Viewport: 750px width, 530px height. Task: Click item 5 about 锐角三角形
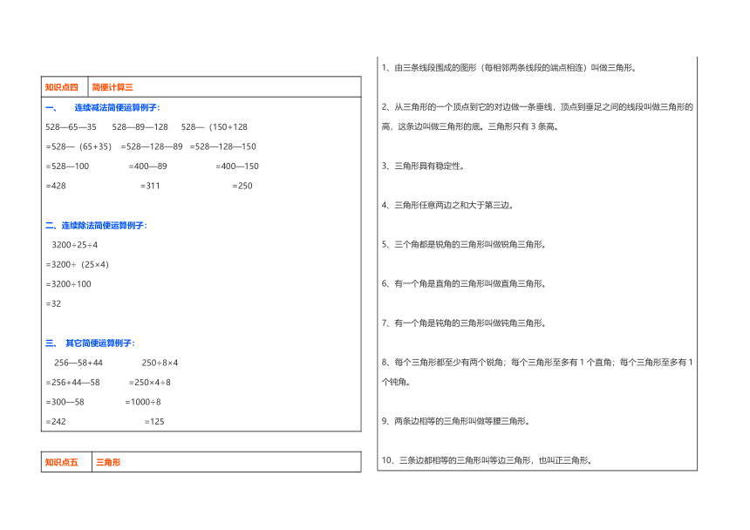[x=465, y=245]
